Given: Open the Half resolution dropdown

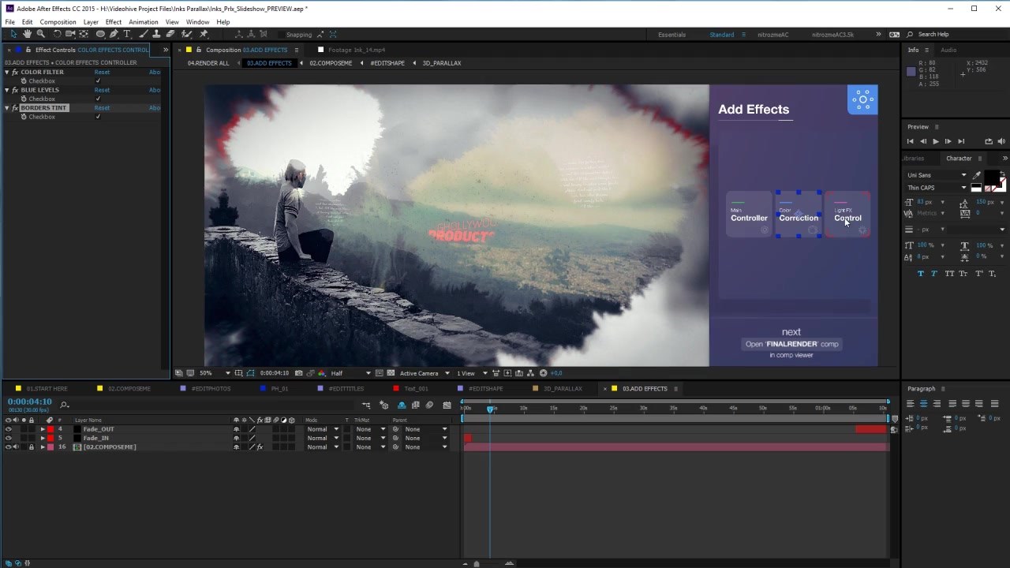Looking at the screenshot, I should 350,373.
